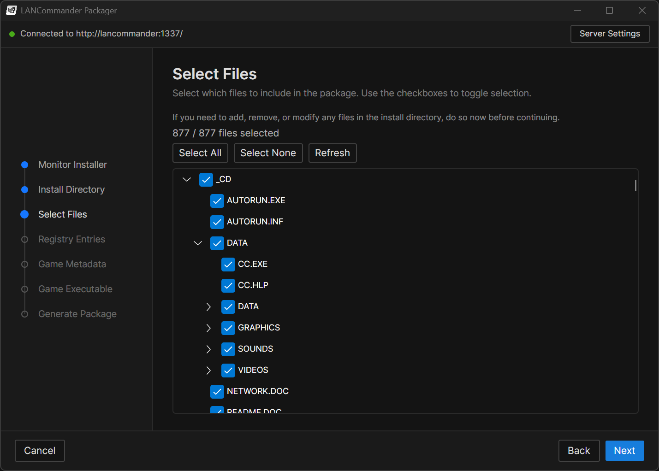Click the Monitor Installer step dot
The image size is (659, 471).
point(25,165)
